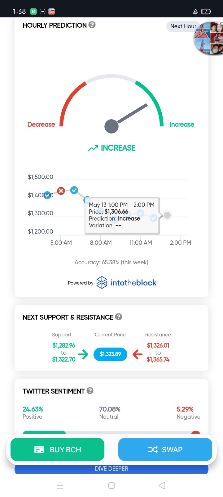Select the gray next-hour prediction point
Screen dimensions: 223x497
coord(167,215)
